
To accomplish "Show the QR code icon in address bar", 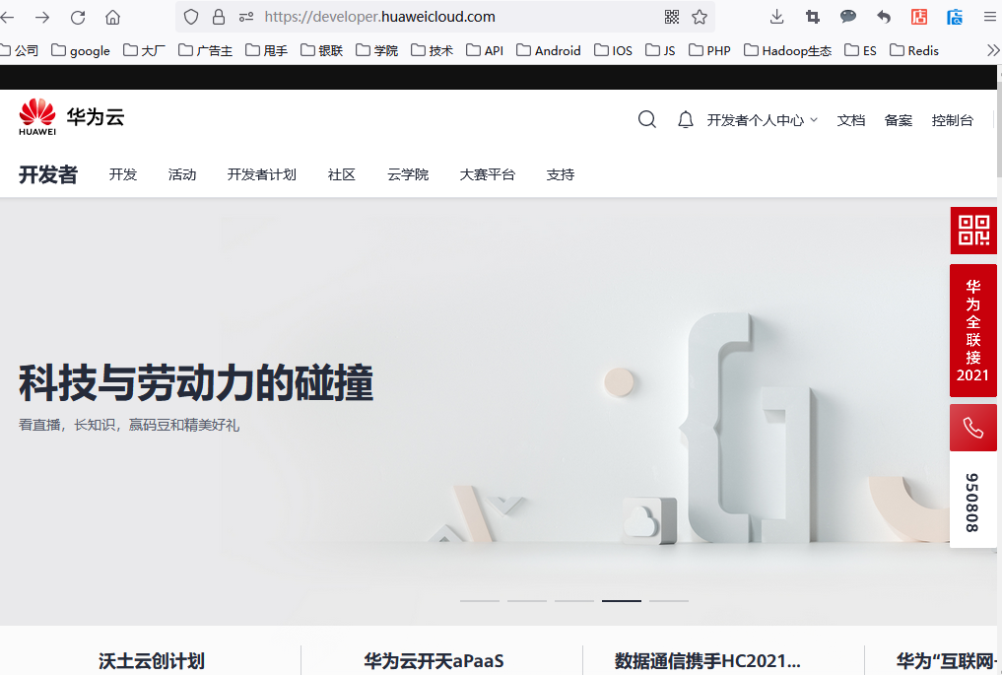I will pos(672,17).
